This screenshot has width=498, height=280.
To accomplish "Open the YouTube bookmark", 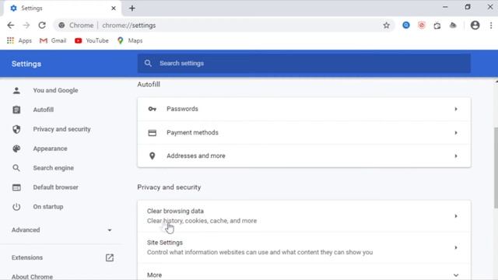I will point(92,40).
